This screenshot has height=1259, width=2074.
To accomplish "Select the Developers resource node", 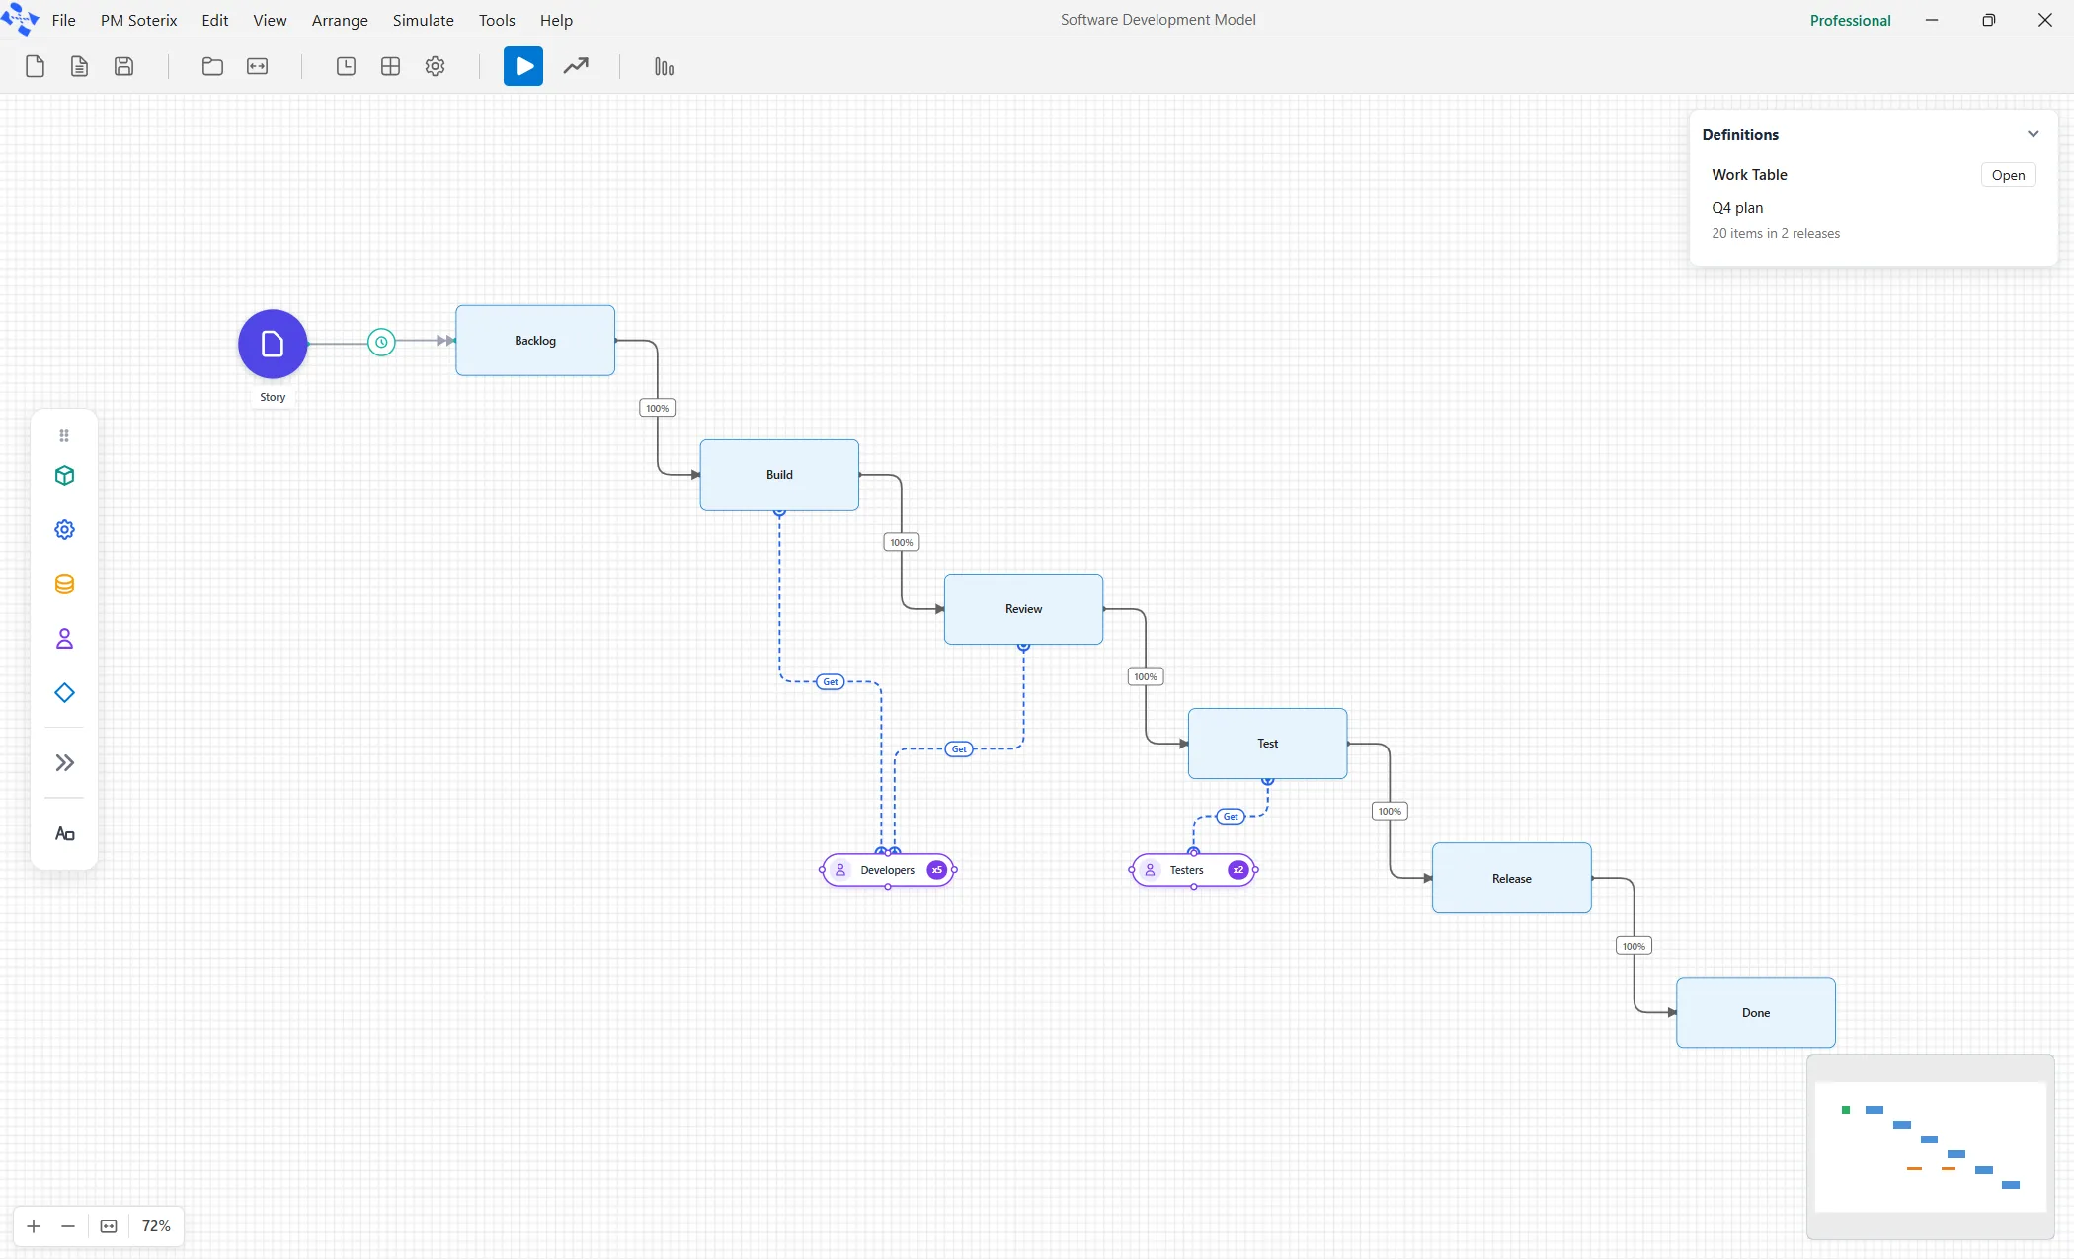I will (888, 870).
